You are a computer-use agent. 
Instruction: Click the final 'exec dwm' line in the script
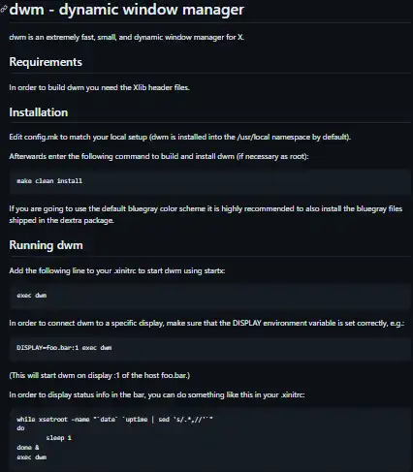(32, 457)
